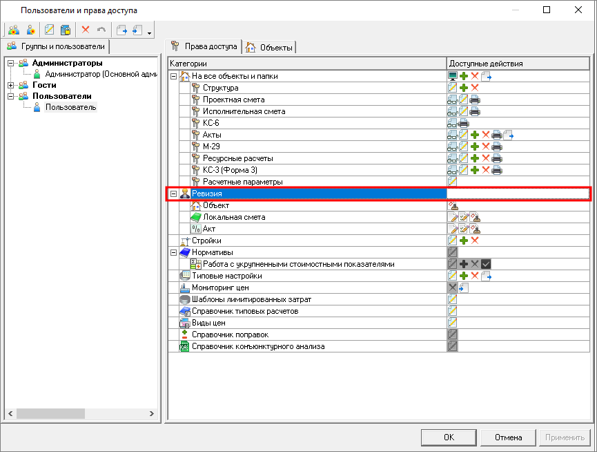The image size is (597, 452).
Task: Click the red delete icon in toolbar
Action: 86,30
